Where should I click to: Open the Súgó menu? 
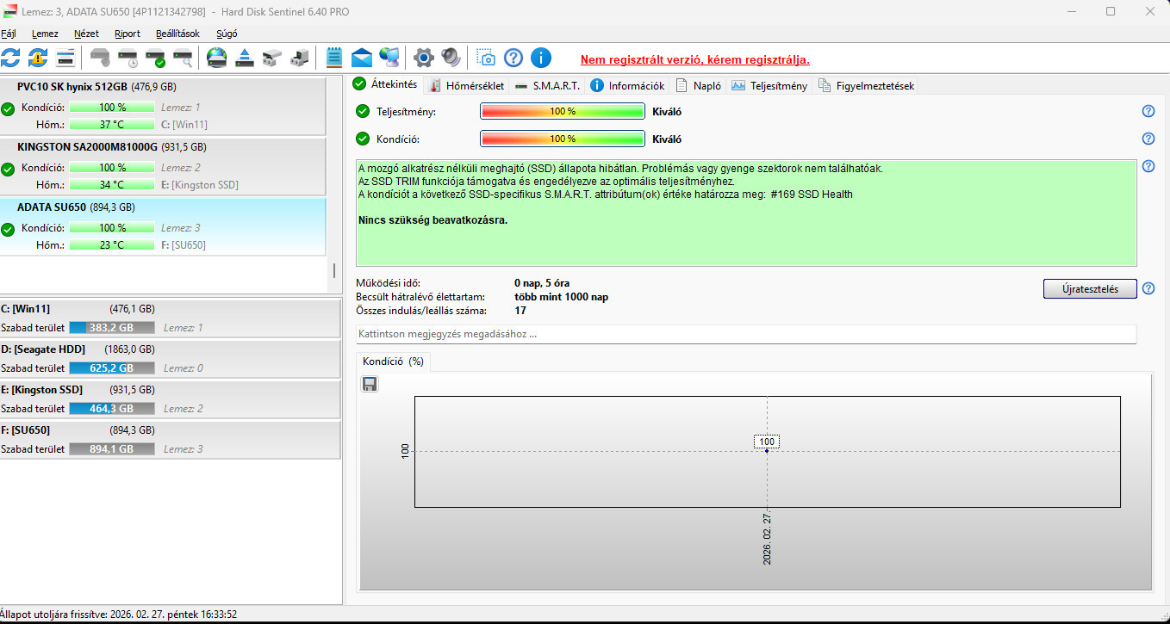point(227,34)
